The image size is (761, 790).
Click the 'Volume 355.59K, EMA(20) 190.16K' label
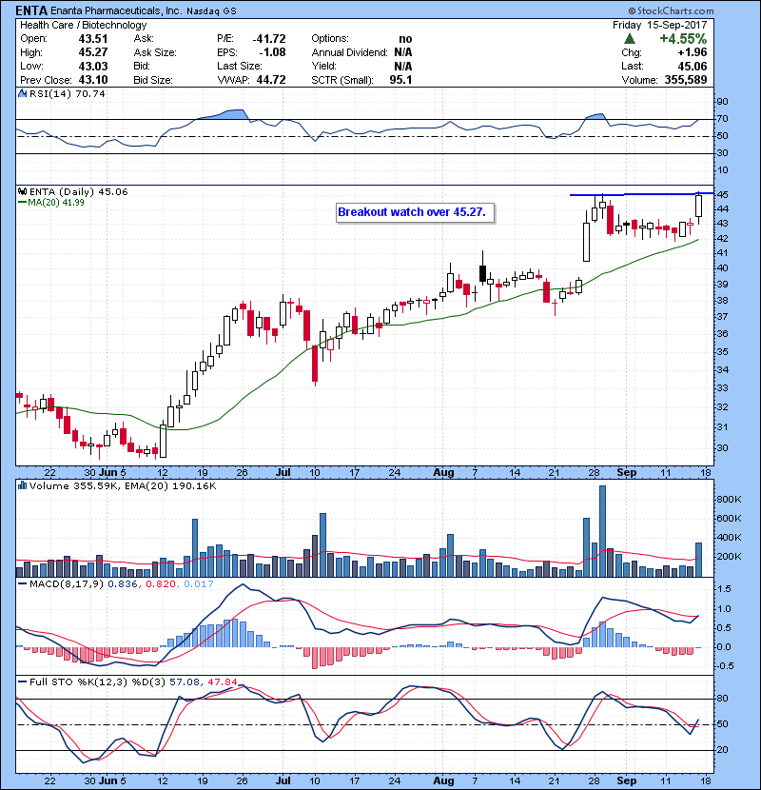pyautogui.click(x=123, y=486)
